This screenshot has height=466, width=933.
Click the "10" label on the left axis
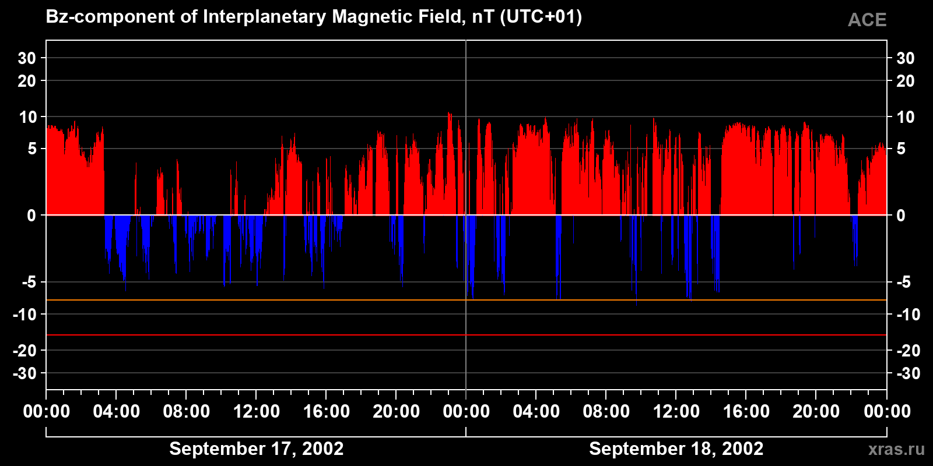point(27,117)
